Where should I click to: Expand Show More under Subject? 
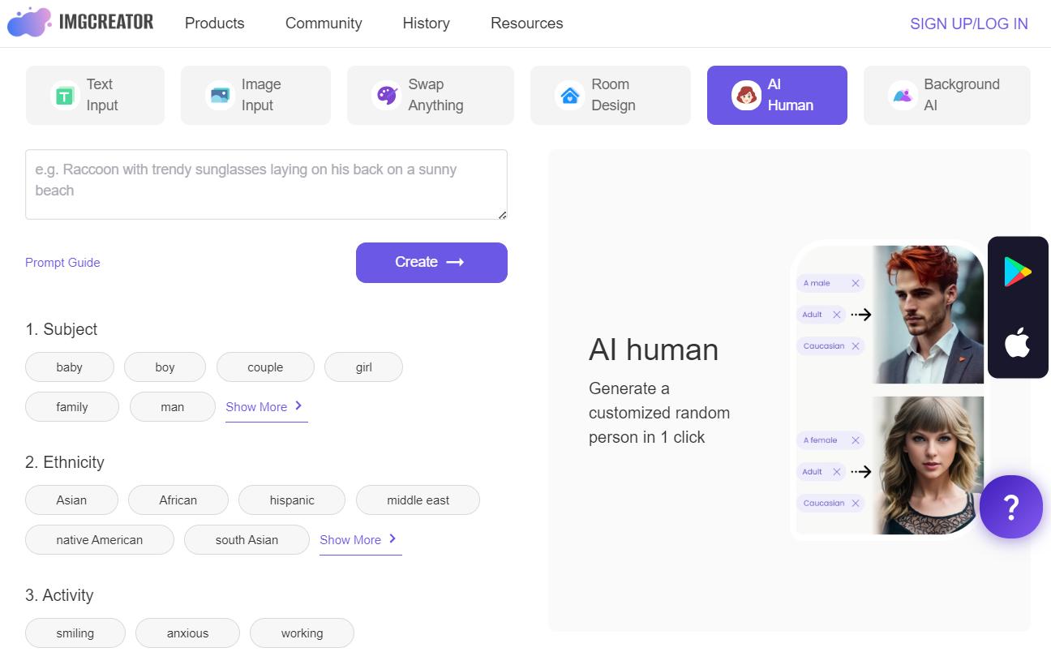pos(260,406)
